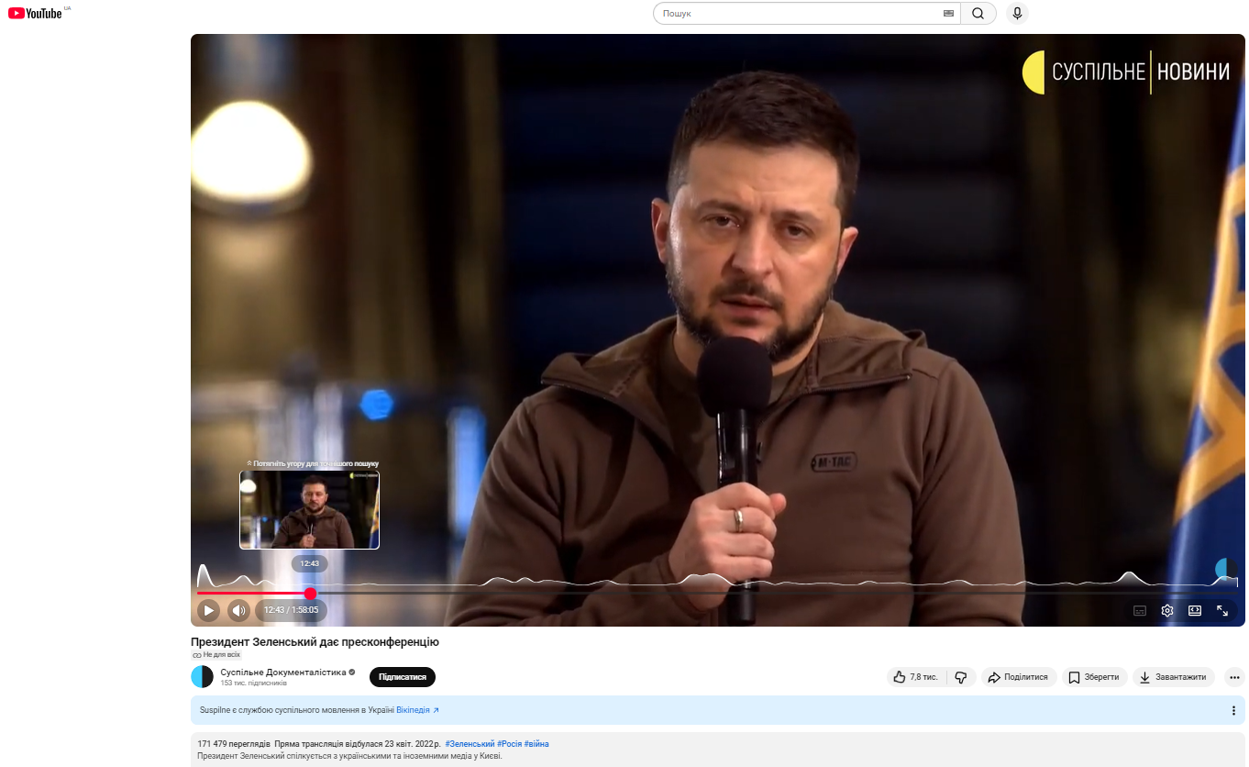Viewport: 1249px width, 767px height.
Task: Like the video with thumbs up
Action: pyautogui.click(x=915, y=677)
